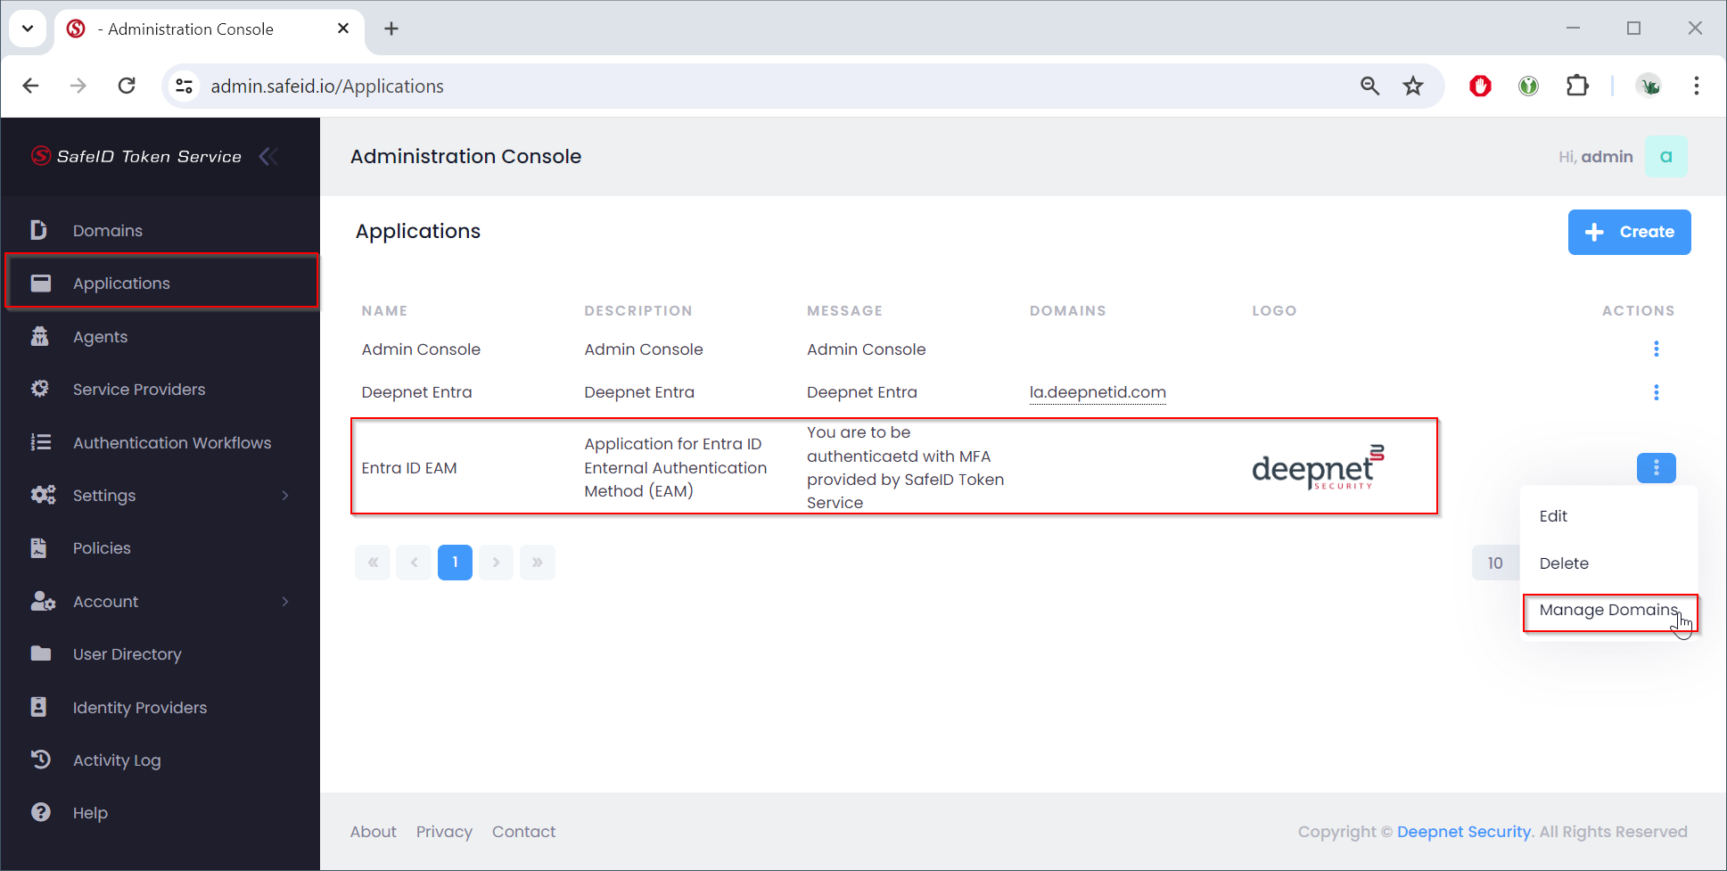
Task: Click the Create application button
Action: click(1629, 232)
